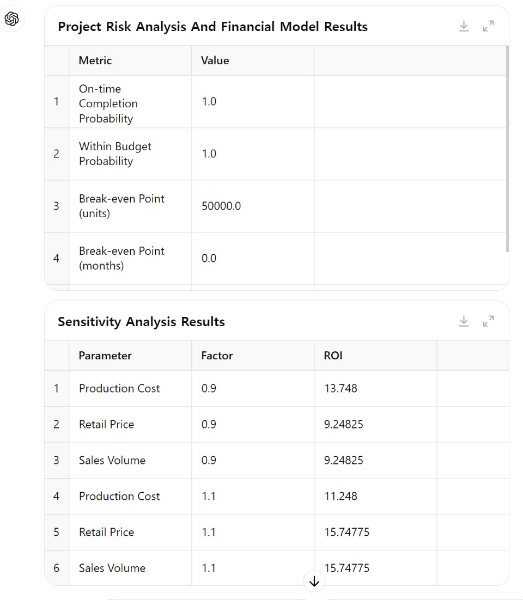Click the scroll-to-bottom arrow button
523x600 pixels.
coord(314,581)
